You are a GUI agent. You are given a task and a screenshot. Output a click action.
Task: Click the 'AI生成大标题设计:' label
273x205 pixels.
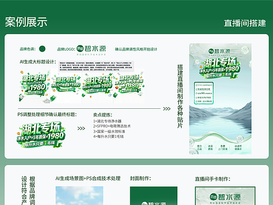coord(38,61)
